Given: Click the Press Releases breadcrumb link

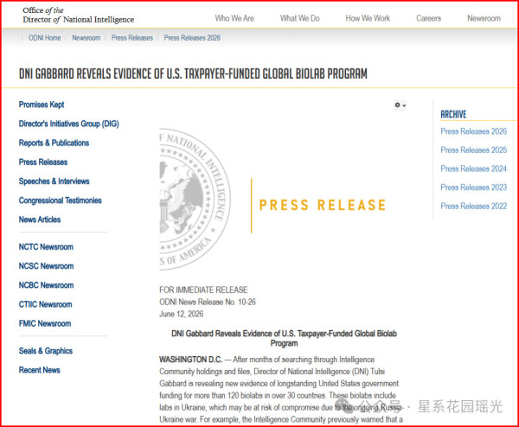Looking at the screenshot, I should click(x=132, y=38).
